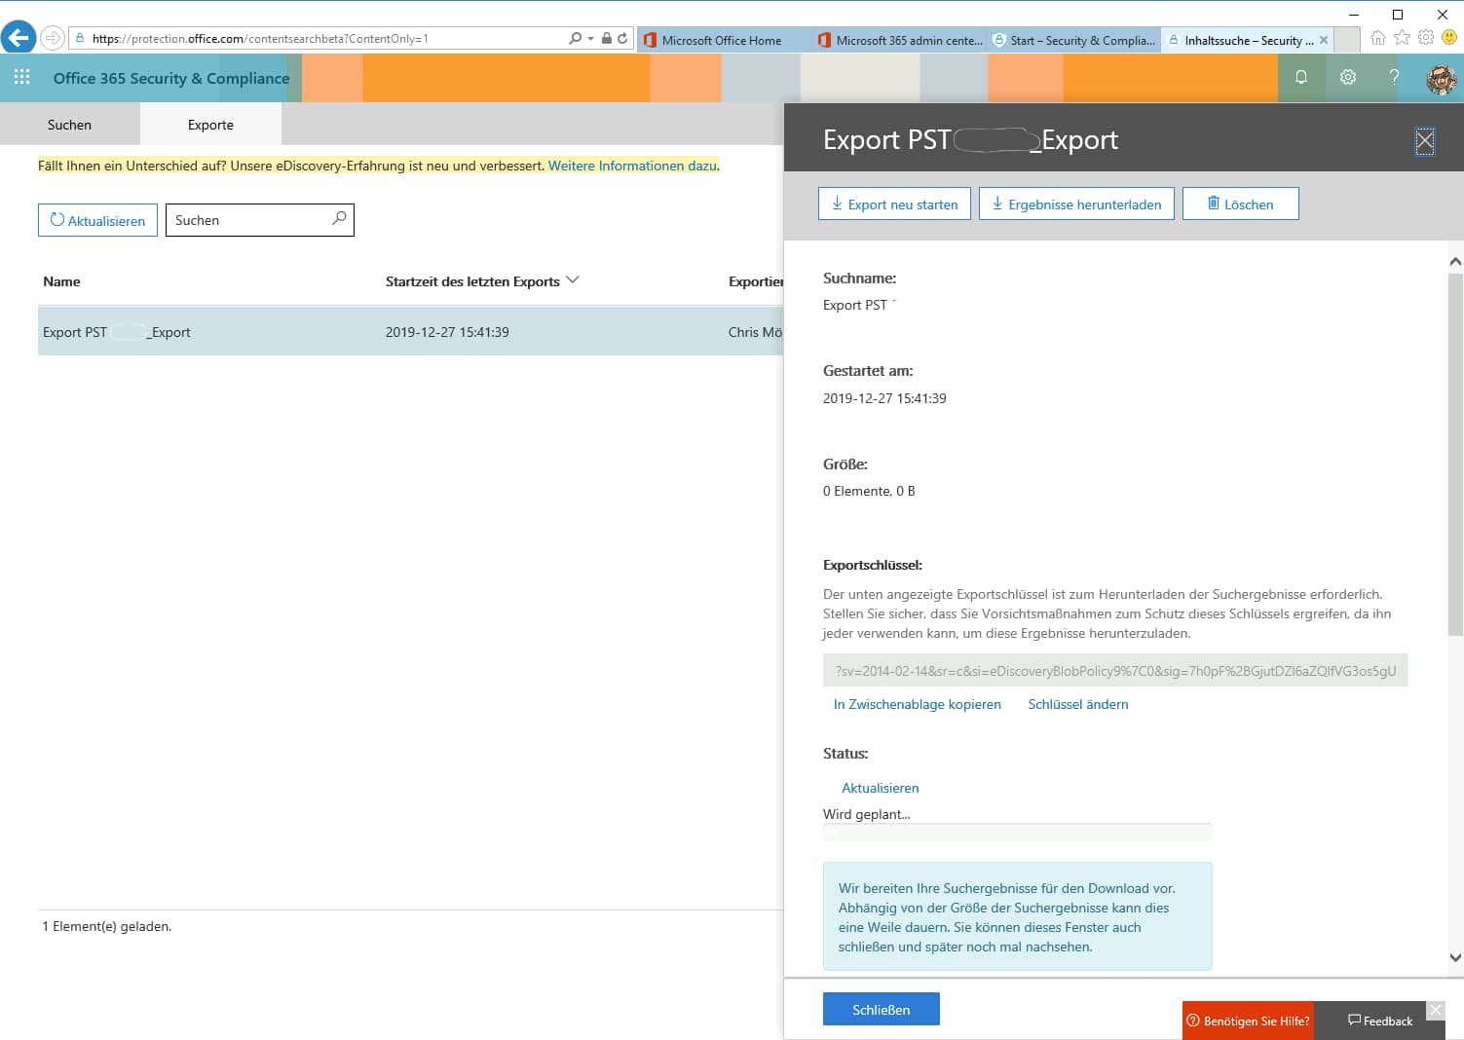Click the browser home icon
This screenshot has height=1040, width=1464.
1377,38
